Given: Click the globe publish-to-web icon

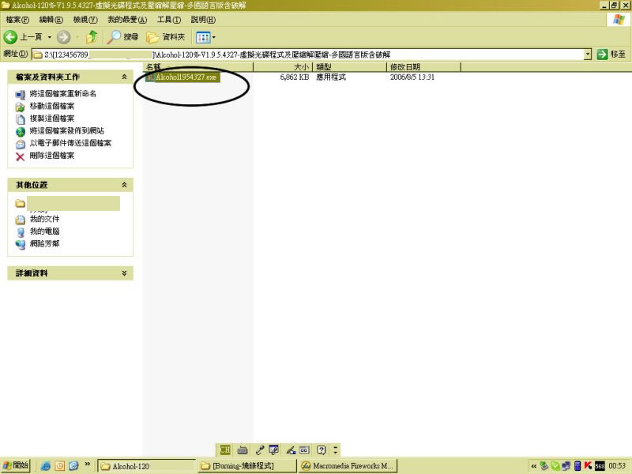Looking at the screenshot, I should (x=21, y=132).
